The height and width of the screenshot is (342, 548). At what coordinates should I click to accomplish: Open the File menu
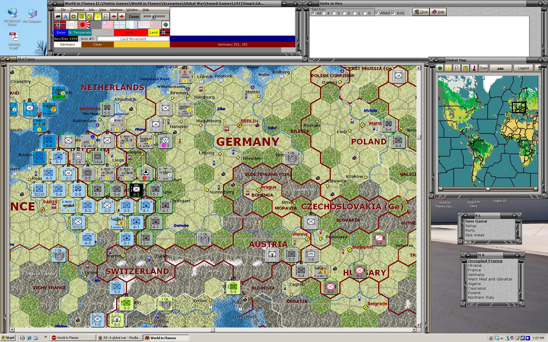[63, 10]
